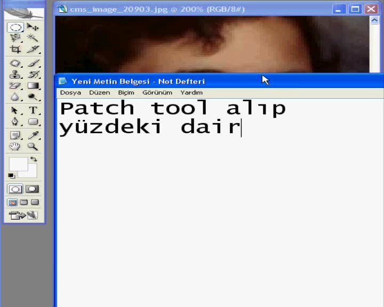Select the Slice tool

tap(33, 49)
